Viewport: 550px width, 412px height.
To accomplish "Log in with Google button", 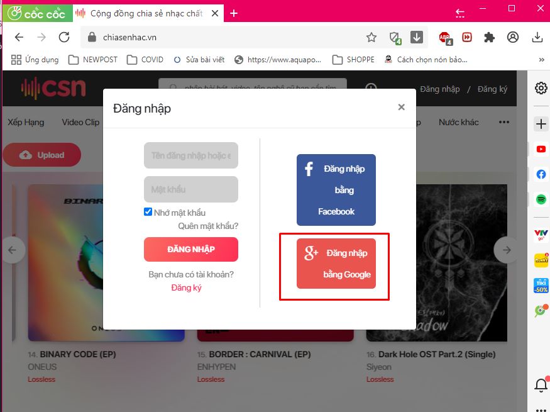I will [336, 264].
